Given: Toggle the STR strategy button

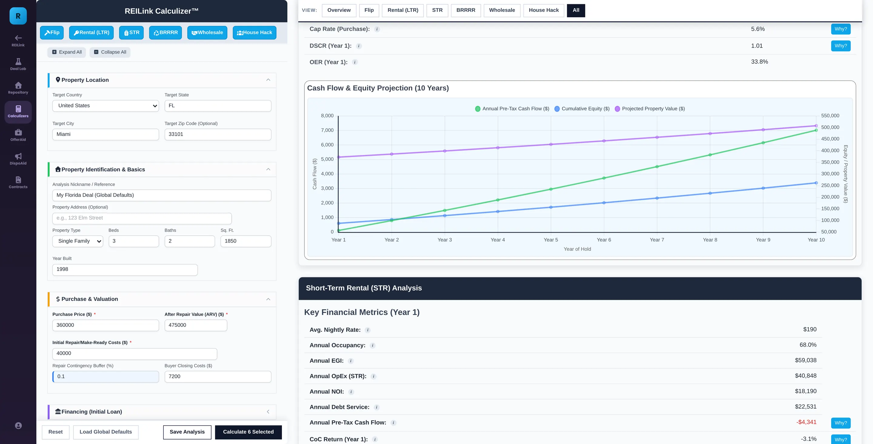Looking at the screenshot, I should pyautogui.click(x=132, y=32).
